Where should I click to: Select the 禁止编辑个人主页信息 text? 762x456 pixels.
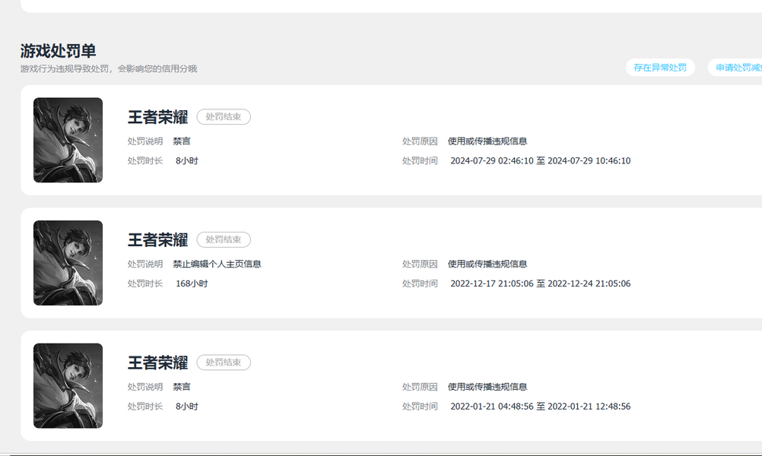point(217,264)
